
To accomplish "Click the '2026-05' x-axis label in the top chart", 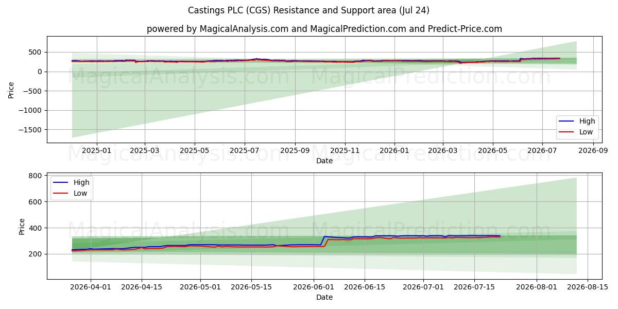I will pyautogui.click(x=492, y=151).
